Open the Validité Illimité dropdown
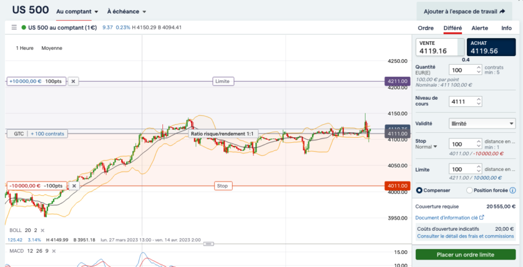 (482, 124)
